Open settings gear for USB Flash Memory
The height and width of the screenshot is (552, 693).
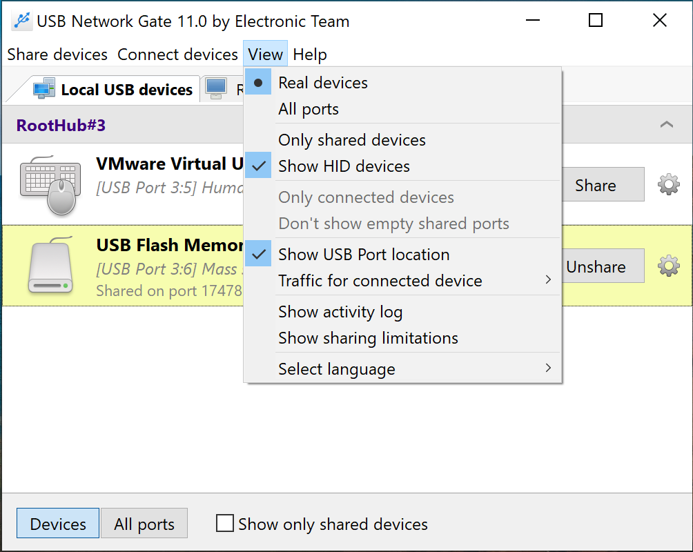(x=668, y=266)
